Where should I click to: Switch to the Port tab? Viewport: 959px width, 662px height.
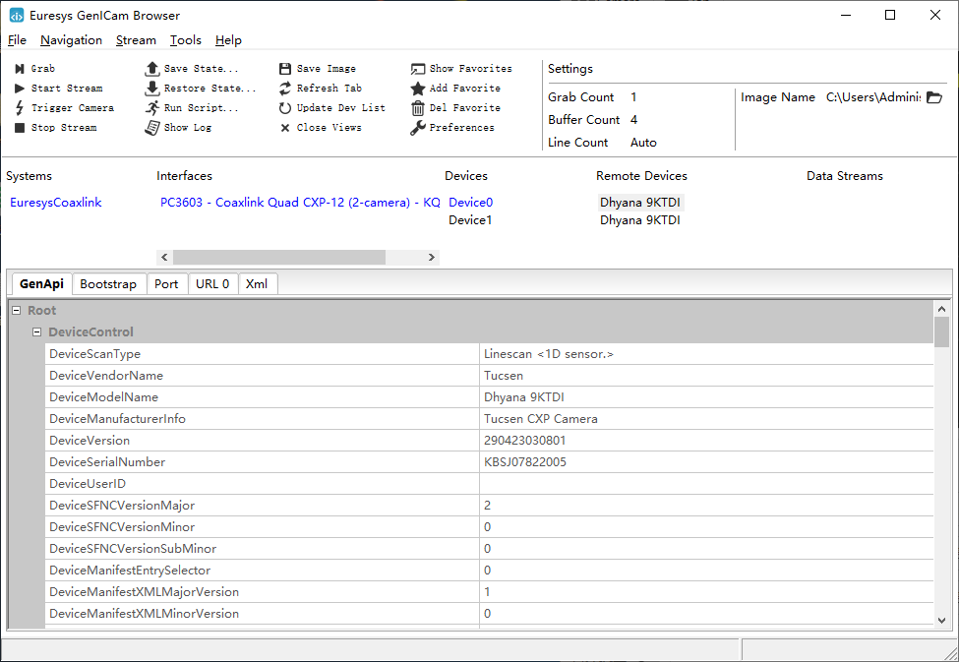(x=166, y=284)
